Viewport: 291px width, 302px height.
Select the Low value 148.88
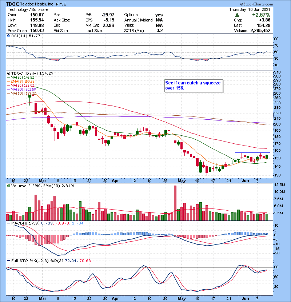37,25
